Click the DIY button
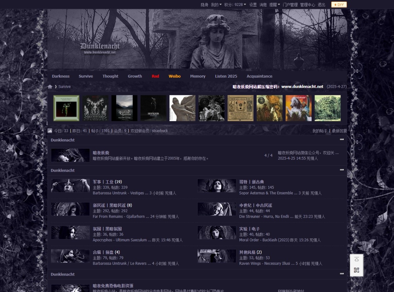 [x=339, y=5]
